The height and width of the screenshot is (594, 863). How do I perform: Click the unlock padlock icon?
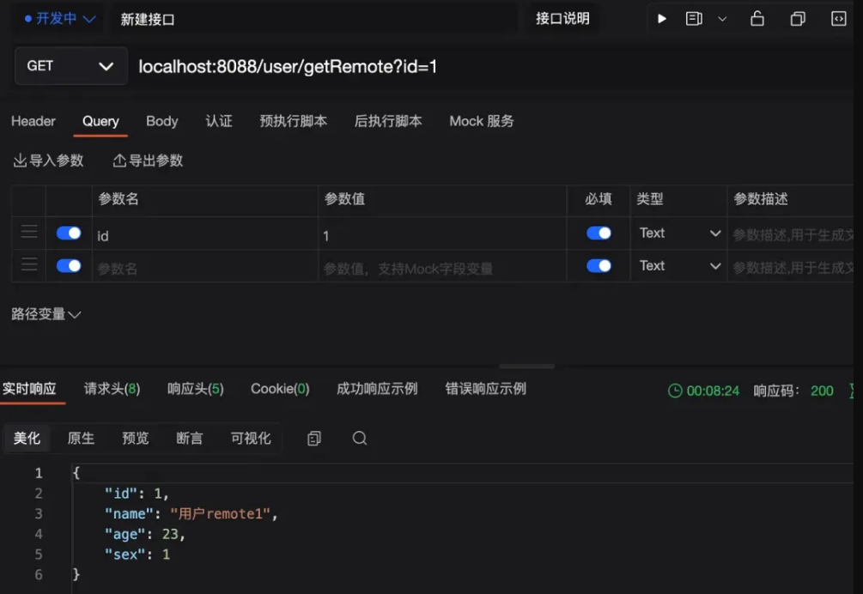click(x=757, y=19)
